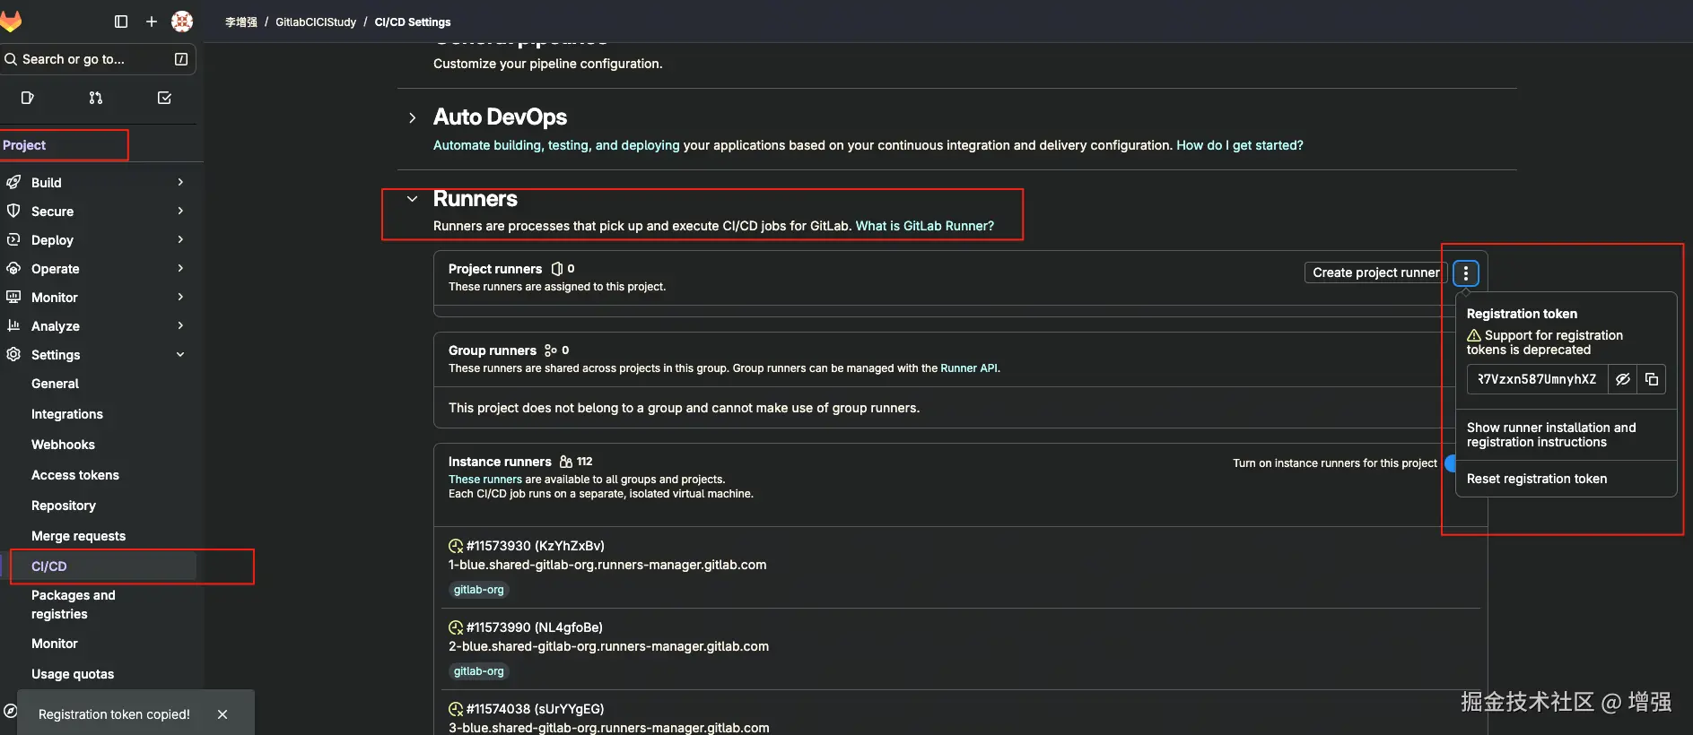Toggle instance runners for this project
This screenshot has width=1693, height=735.
point(1450,463)
